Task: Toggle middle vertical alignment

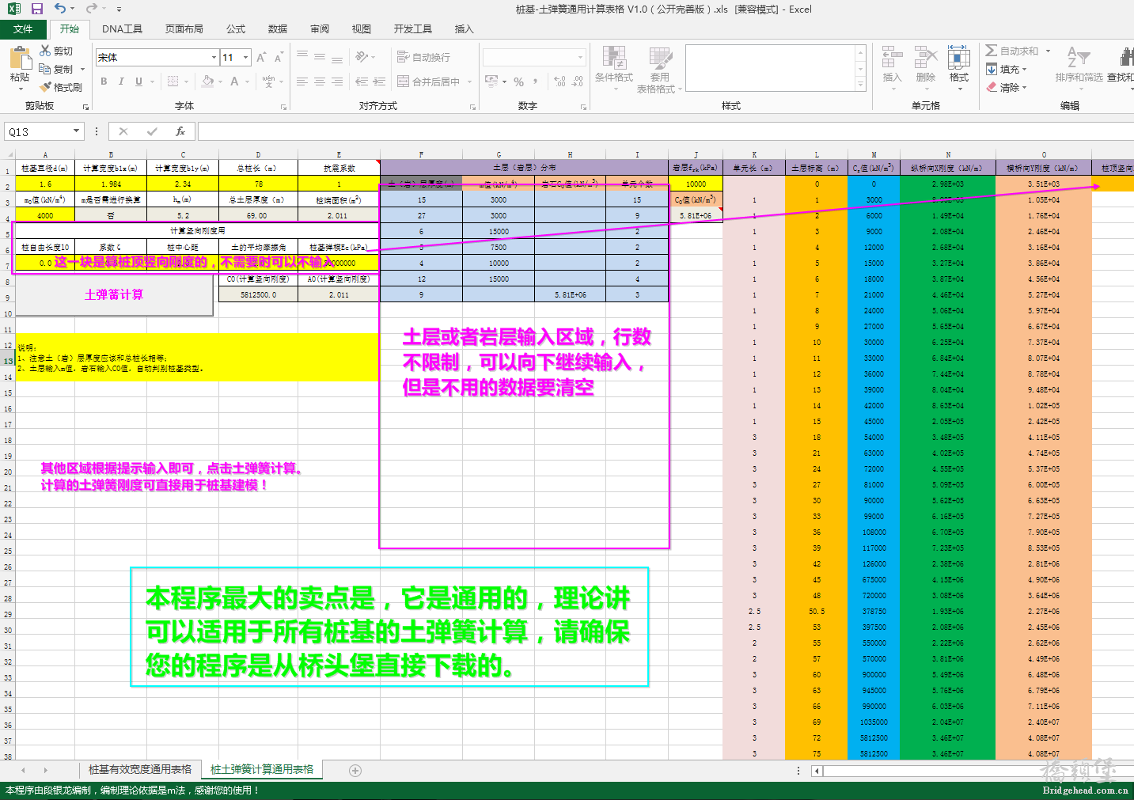Action: click(320, 57)
